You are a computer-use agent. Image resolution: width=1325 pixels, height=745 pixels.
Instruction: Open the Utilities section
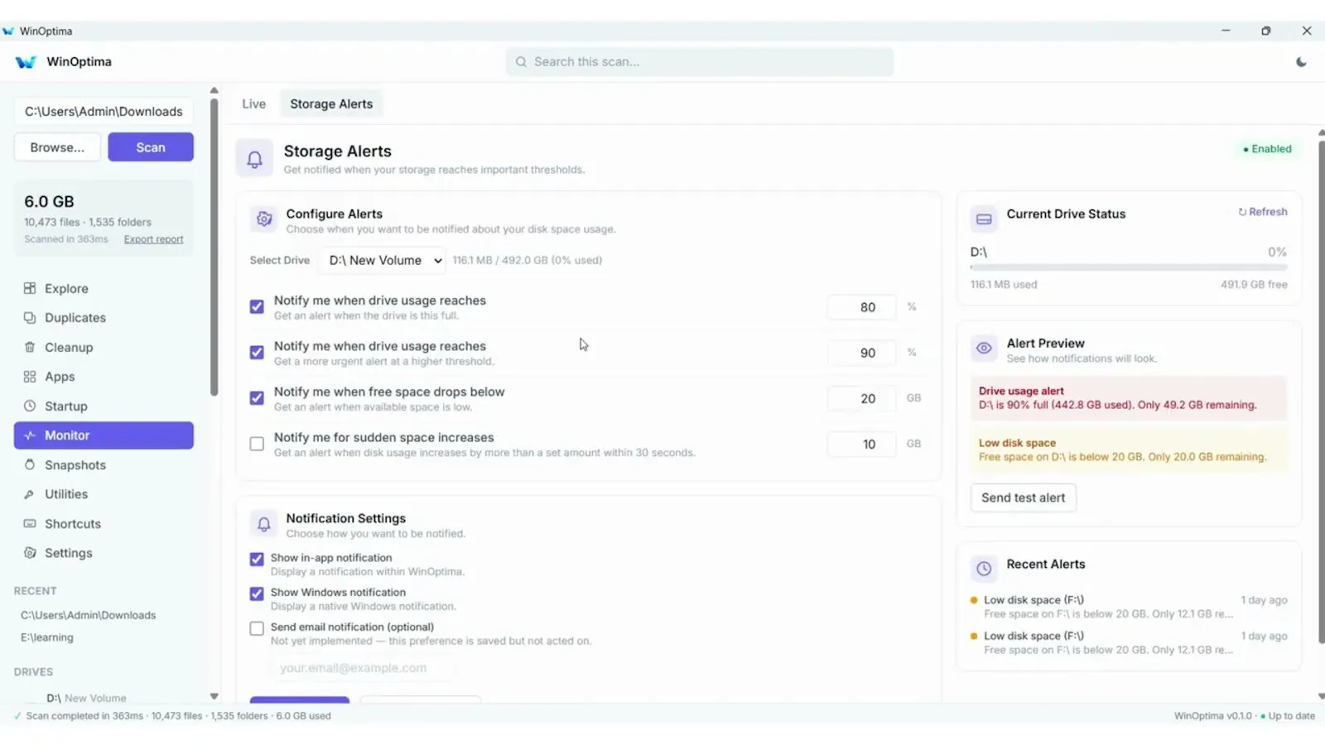[x=104, y=494]
